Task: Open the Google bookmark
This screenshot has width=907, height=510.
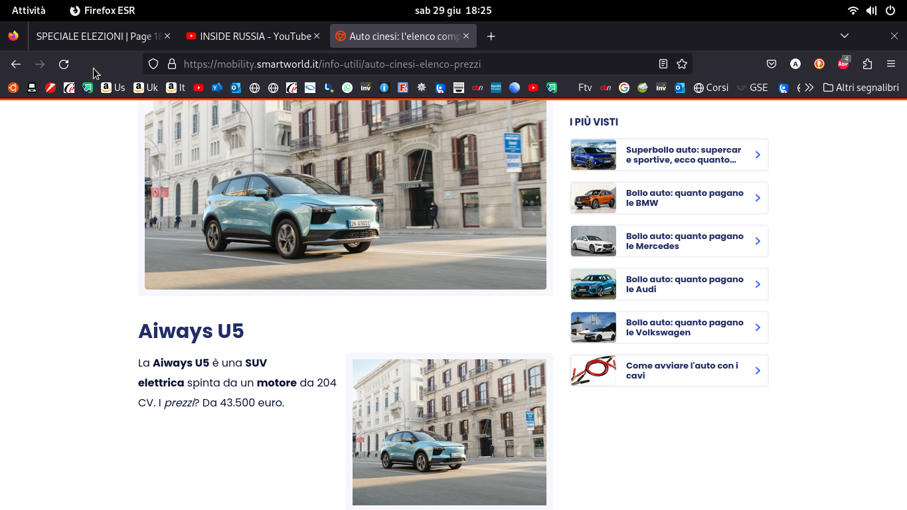Action: pos(624,88)
